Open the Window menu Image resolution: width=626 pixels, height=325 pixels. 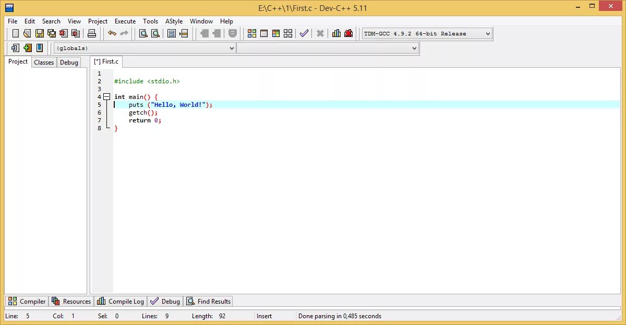point(201,21)
